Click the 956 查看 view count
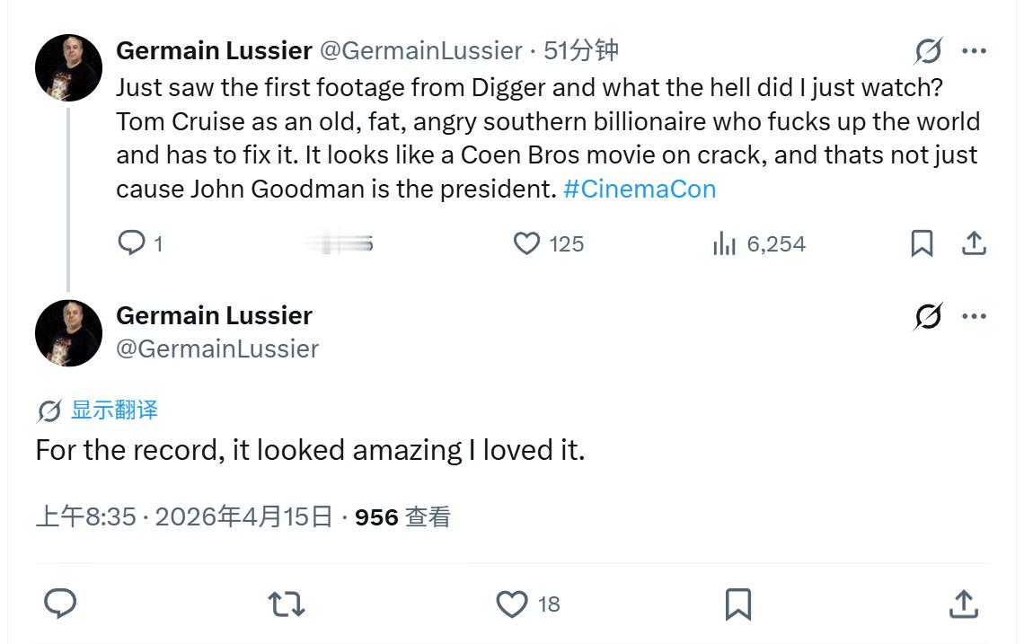Screen dimensions: 1024x644 (x=402, y=517)
